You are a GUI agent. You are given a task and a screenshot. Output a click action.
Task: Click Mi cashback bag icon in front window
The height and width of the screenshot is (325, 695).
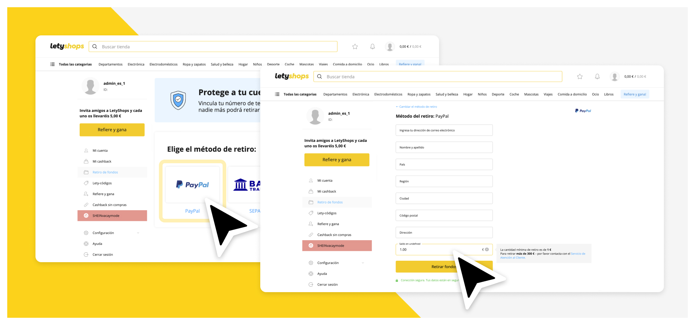(311, 191)
